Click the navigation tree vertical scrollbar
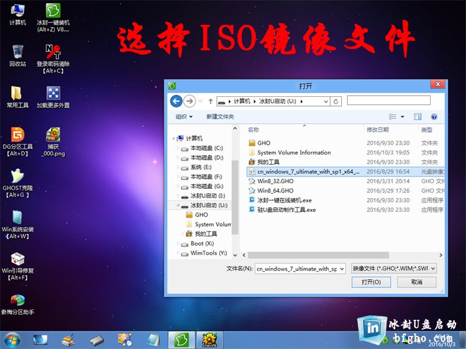Image resolution: width=466 pixels, height=349 pixels. point(235,197)
